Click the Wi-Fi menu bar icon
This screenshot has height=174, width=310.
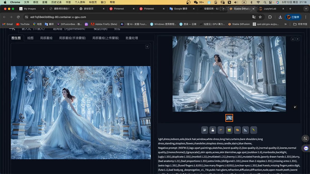point(258,2)
